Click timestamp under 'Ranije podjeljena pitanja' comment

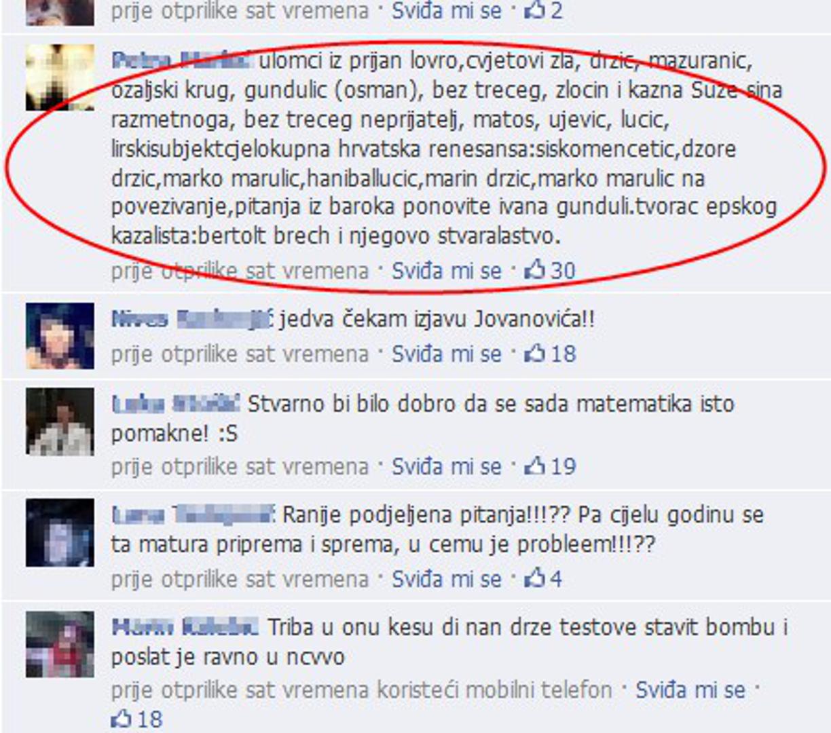coord(240,579)
